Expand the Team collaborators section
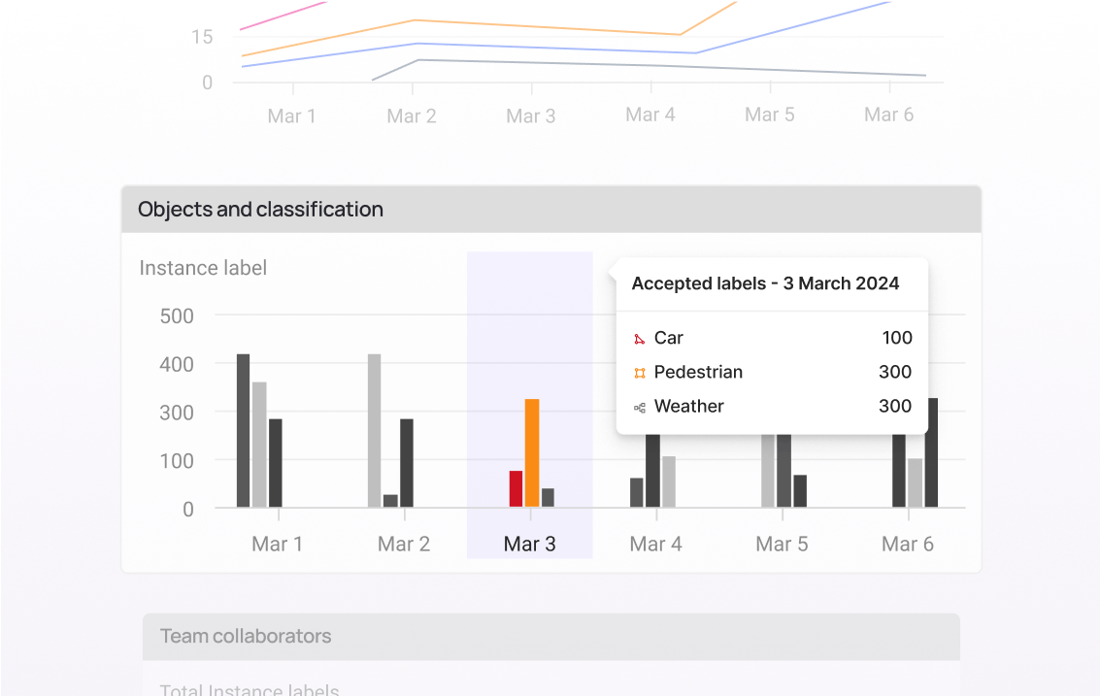 [x=245, y=637]
